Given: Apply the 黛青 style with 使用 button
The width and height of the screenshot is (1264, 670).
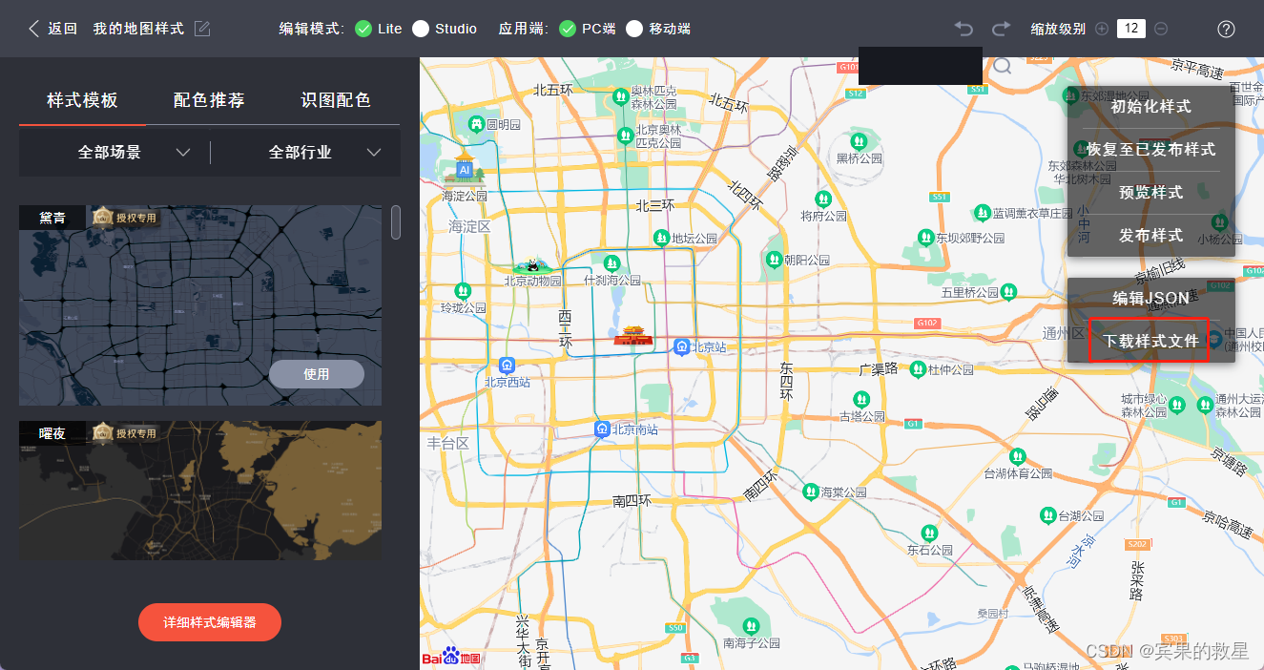Looking at the screenshot, I should click(316, 373).
